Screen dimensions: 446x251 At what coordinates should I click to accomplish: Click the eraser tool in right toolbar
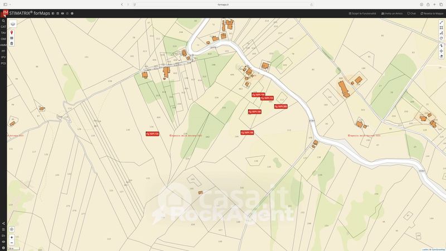441,56
